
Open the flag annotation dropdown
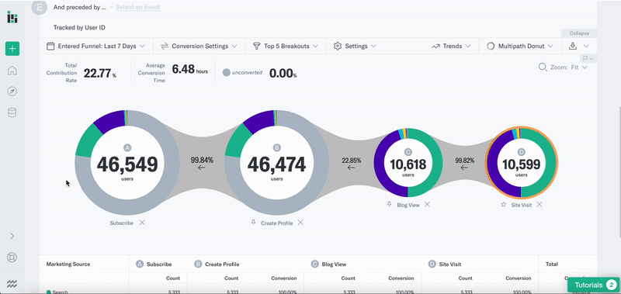(588, 58)
